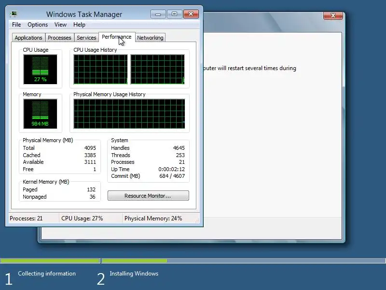Minimize the Task Manager window

(x=158, y=14)
